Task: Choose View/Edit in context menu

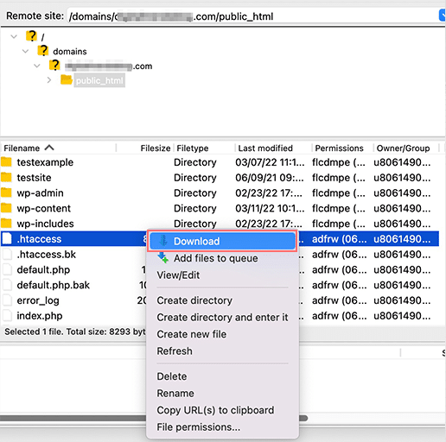Action: click(178, 275)
